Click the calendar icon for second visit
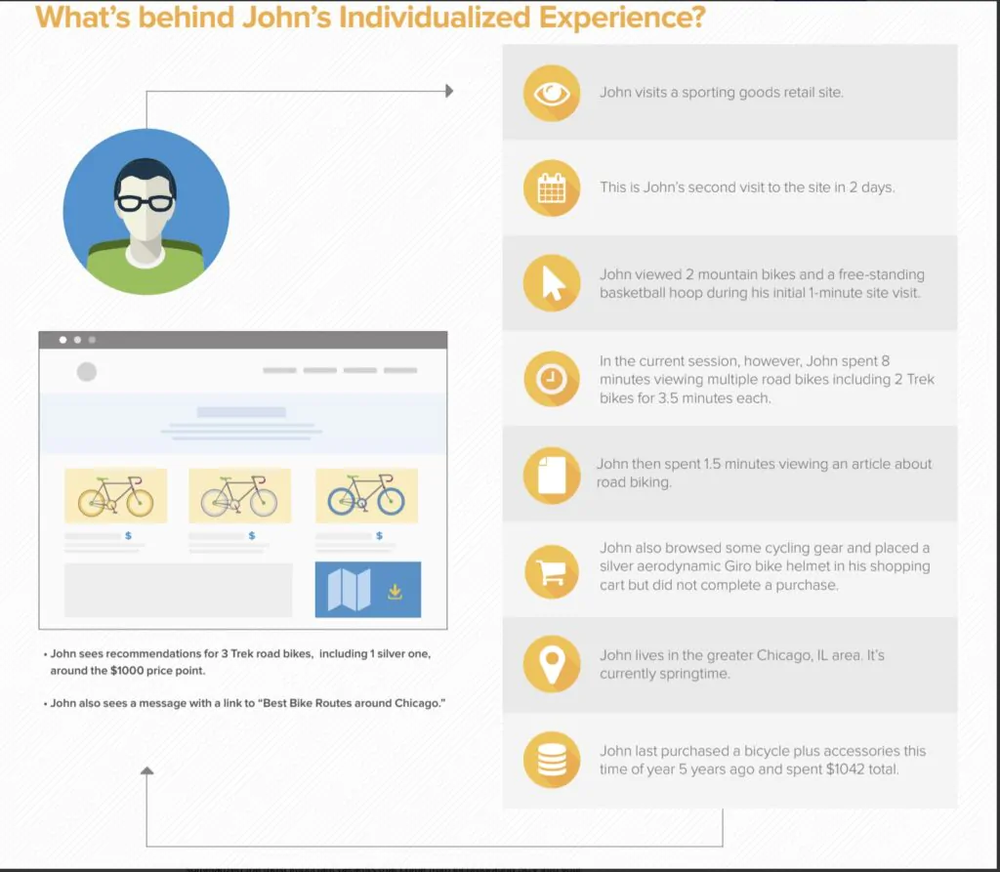This screenshot has height=872, width=1000. coord(552,188)
